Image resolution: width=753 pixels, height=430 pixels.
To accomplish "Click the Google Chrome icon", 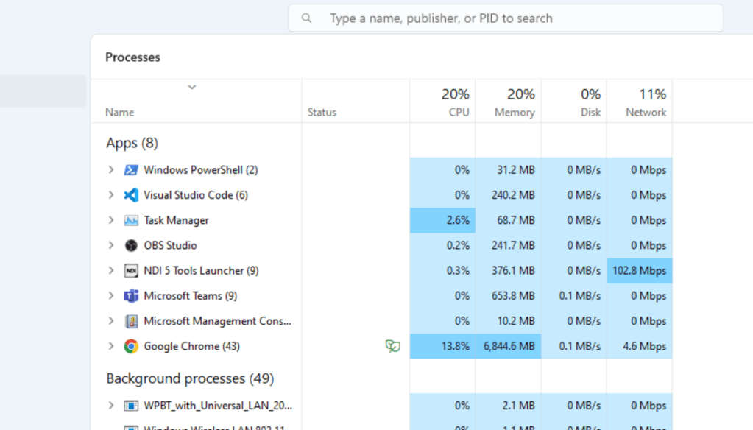I will click(130, 346).
